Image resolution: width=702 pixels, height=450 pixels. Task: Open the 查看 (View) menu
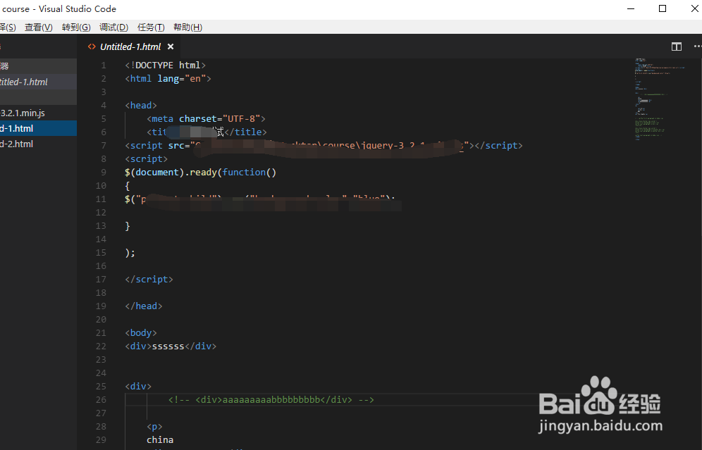tap(39, 27)
